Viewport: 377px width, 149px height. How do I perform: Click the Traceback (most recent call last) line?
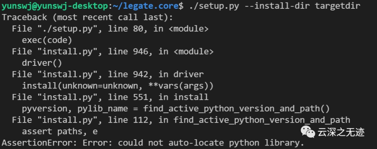point(88,17)
